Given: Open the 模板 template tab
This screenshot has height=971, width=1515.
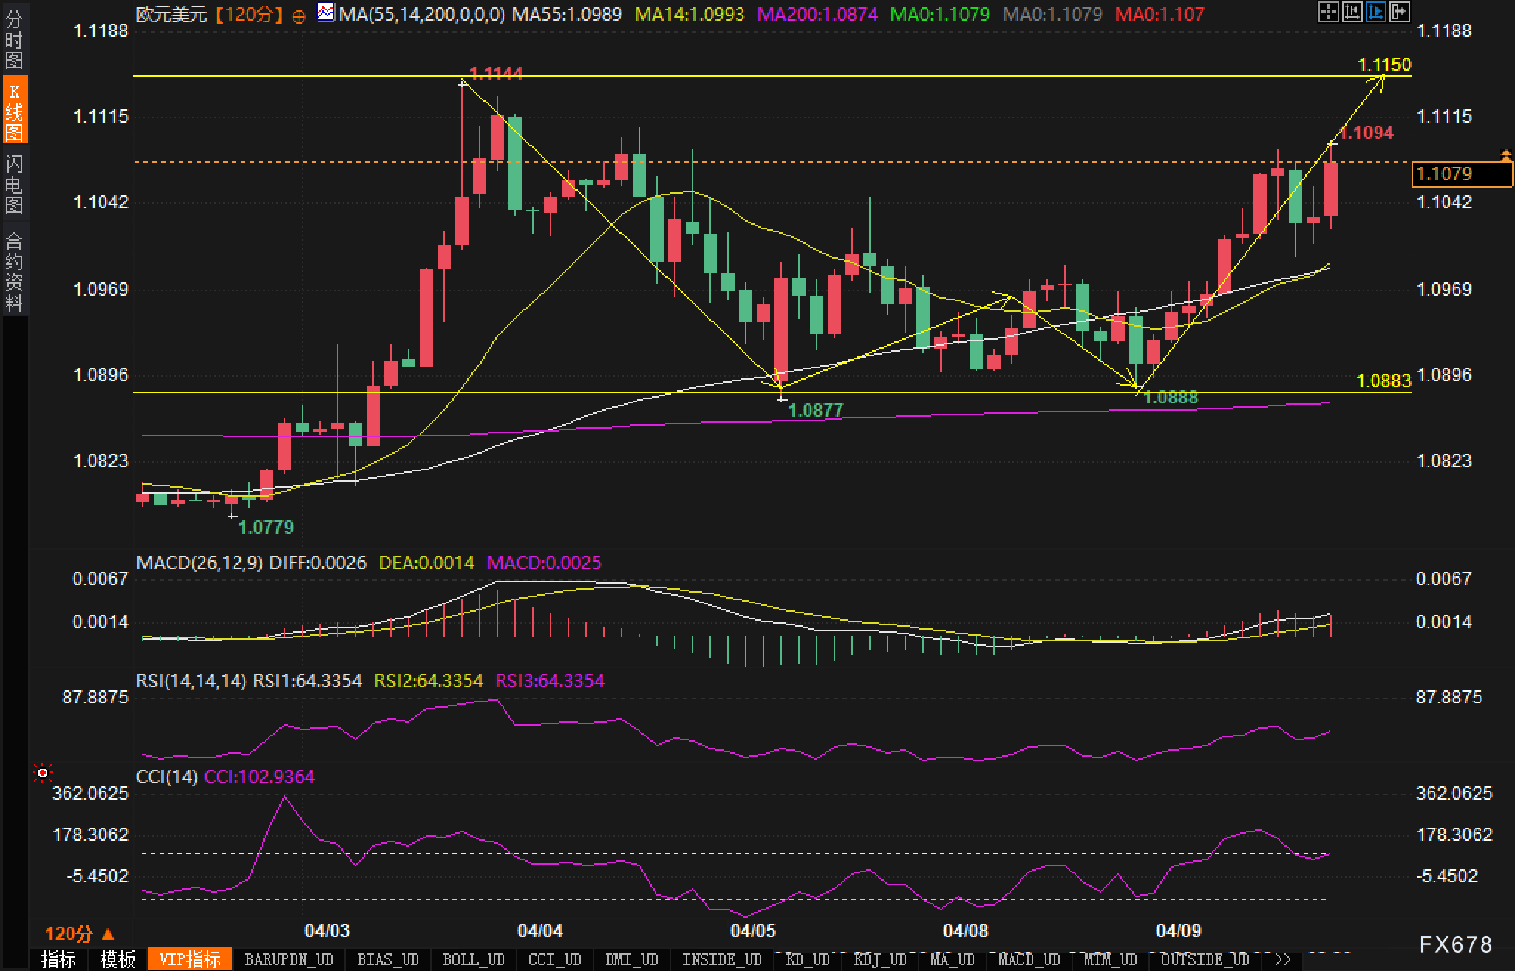Looking at the screenshot, I should [118, 959].
